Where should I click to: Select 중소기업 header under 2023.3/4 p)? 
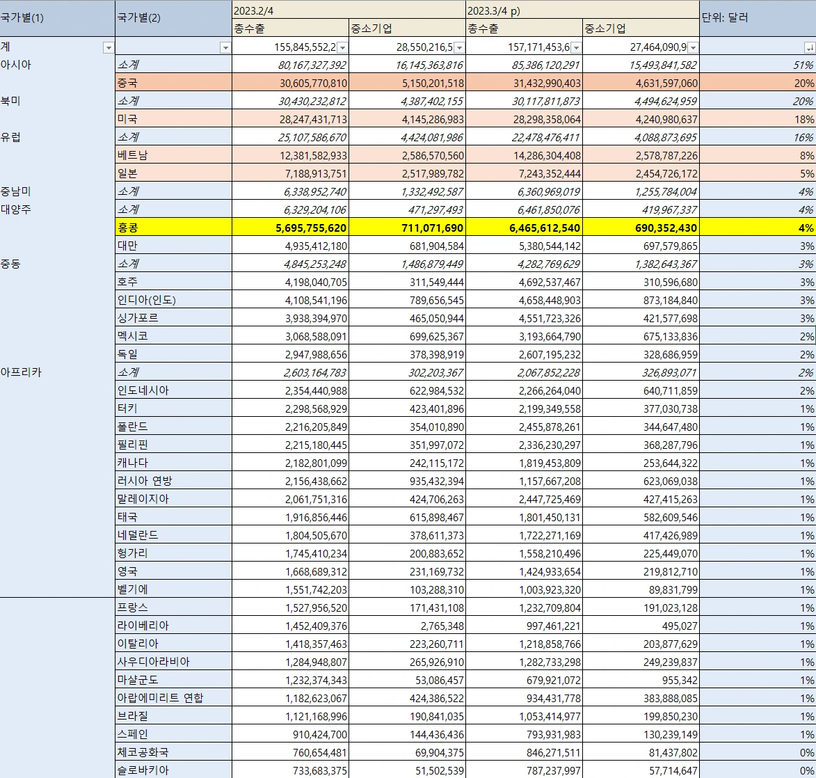tap(641, 28)
